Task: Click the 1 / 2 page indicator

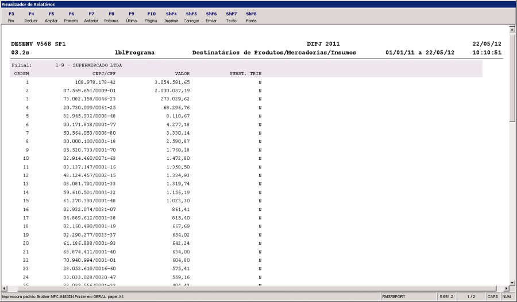Action: 471,296
